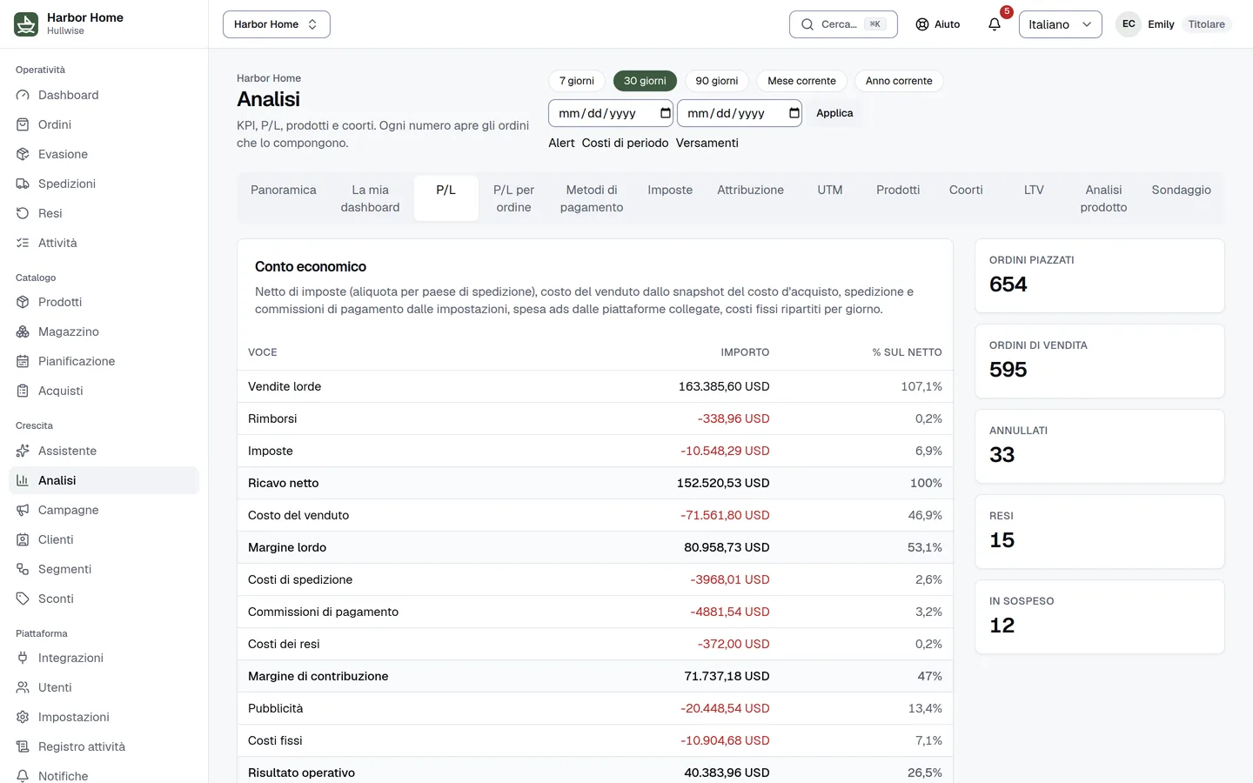Select the 90 giorni range

[x=717, y=81]
